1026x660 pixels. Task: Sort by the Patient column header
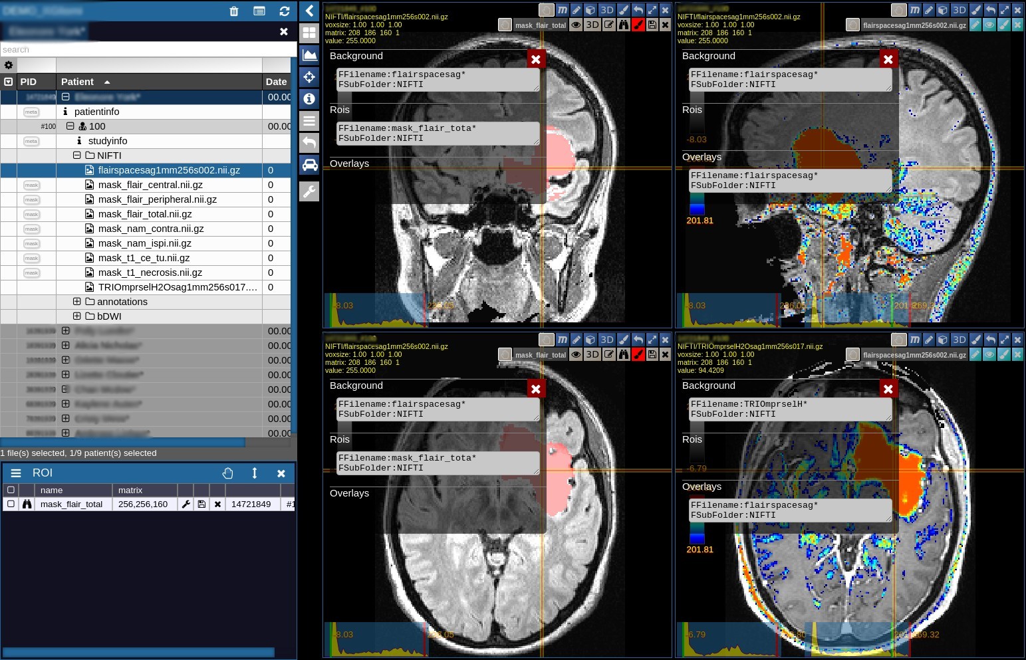pyautogui.click(x=78, y=82)
